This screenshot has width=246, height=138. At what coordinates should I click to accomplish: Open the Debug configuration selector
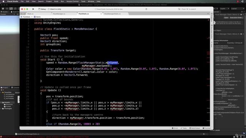pyautogui.click(x=42, y=9)
